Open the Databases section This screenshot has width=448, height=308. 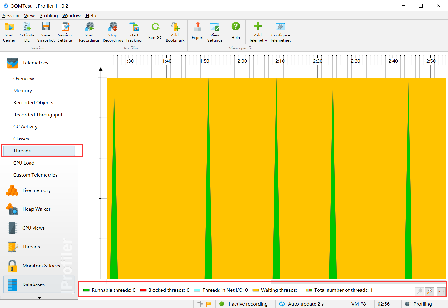click(39, 284)
